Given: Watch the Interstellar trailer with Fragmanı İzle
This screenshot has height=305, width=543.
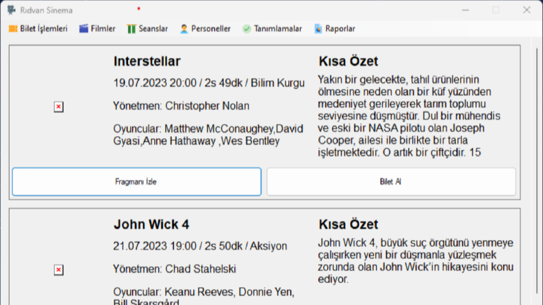Looking at the screenshot, I should (x=137, y=181).
